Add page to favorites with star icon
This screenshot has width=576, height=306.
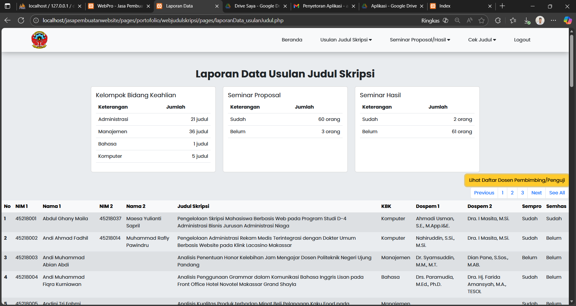[x=481, y=20]
